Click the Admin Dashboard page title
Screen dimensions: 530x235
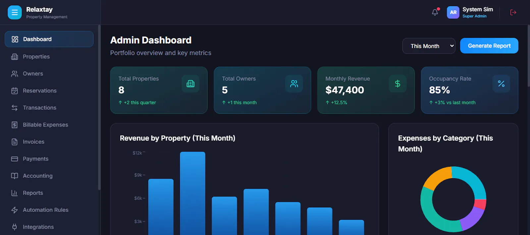(151, 40)
